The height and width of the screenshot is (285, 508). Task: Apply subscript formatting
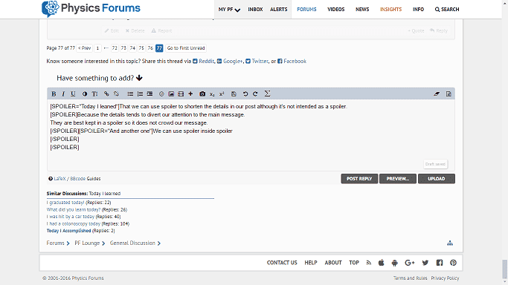pyautogui.click(x=212, y=94)
